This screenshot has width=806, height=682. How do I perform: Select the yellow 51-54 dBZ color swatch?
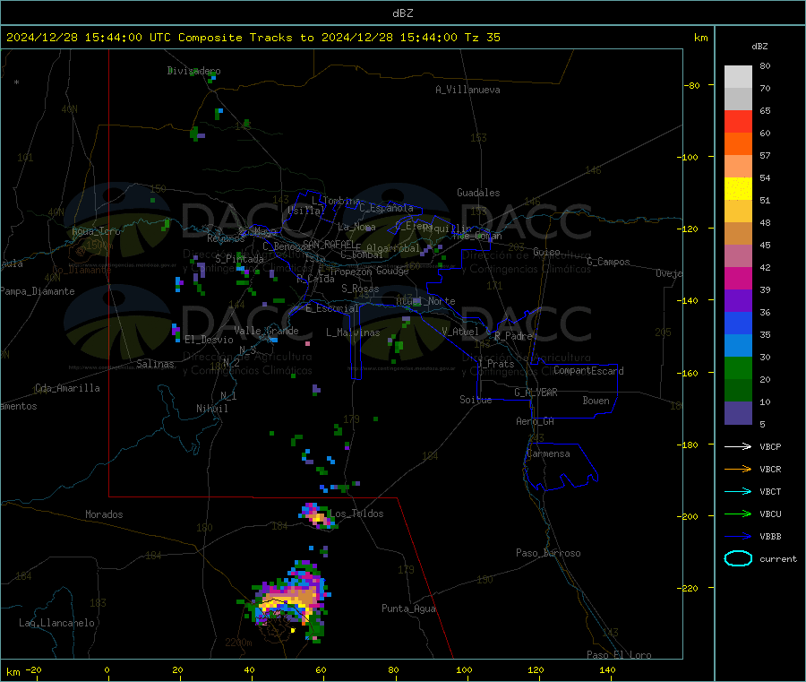738,189
